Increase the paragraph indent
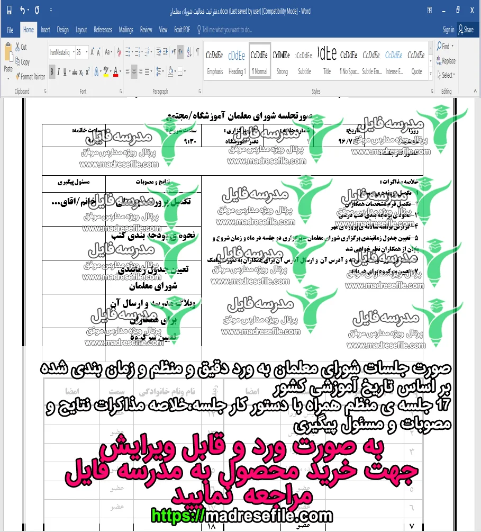 [x=165, y=52]
